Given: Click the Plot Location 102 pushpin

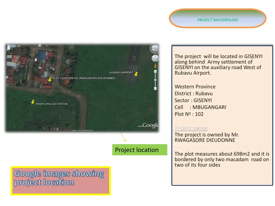Looking at the screenshot, I should coord(50,79).
